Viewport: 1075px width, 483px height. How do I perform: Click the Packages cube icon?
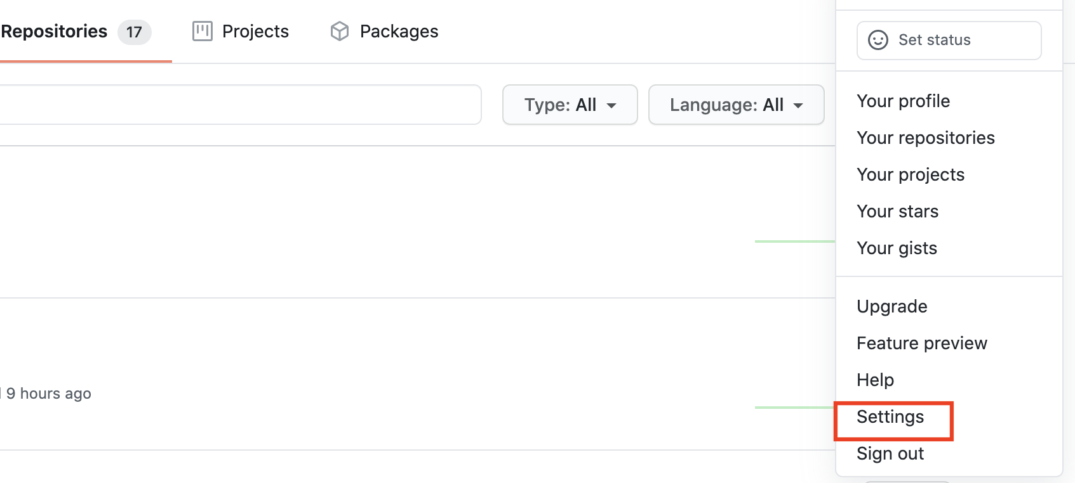(340, 31)
